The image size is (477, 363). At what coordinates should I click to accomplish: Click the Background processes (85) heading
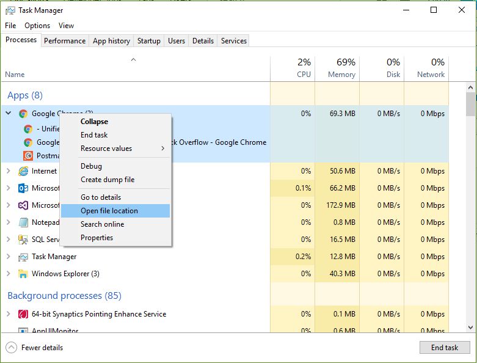[65, 296]
